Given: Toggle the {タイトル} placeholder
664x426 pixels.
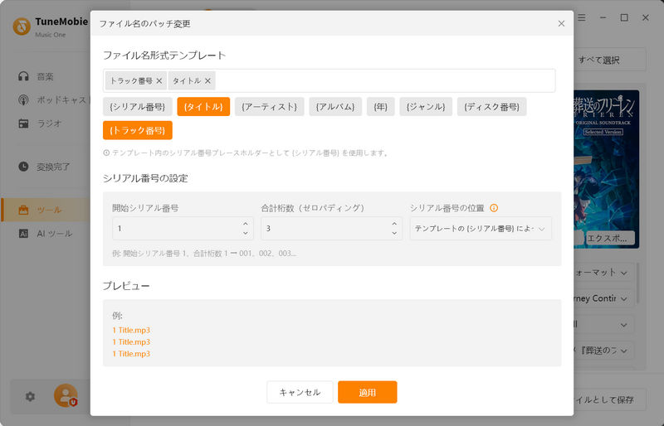Looking at the screenshot, I should 203,107.
